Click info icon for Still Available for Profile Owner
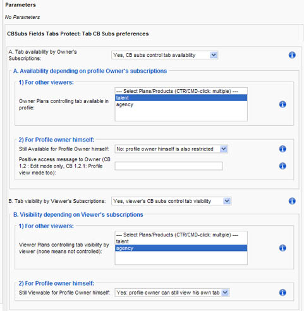 [x=283, y=149]
